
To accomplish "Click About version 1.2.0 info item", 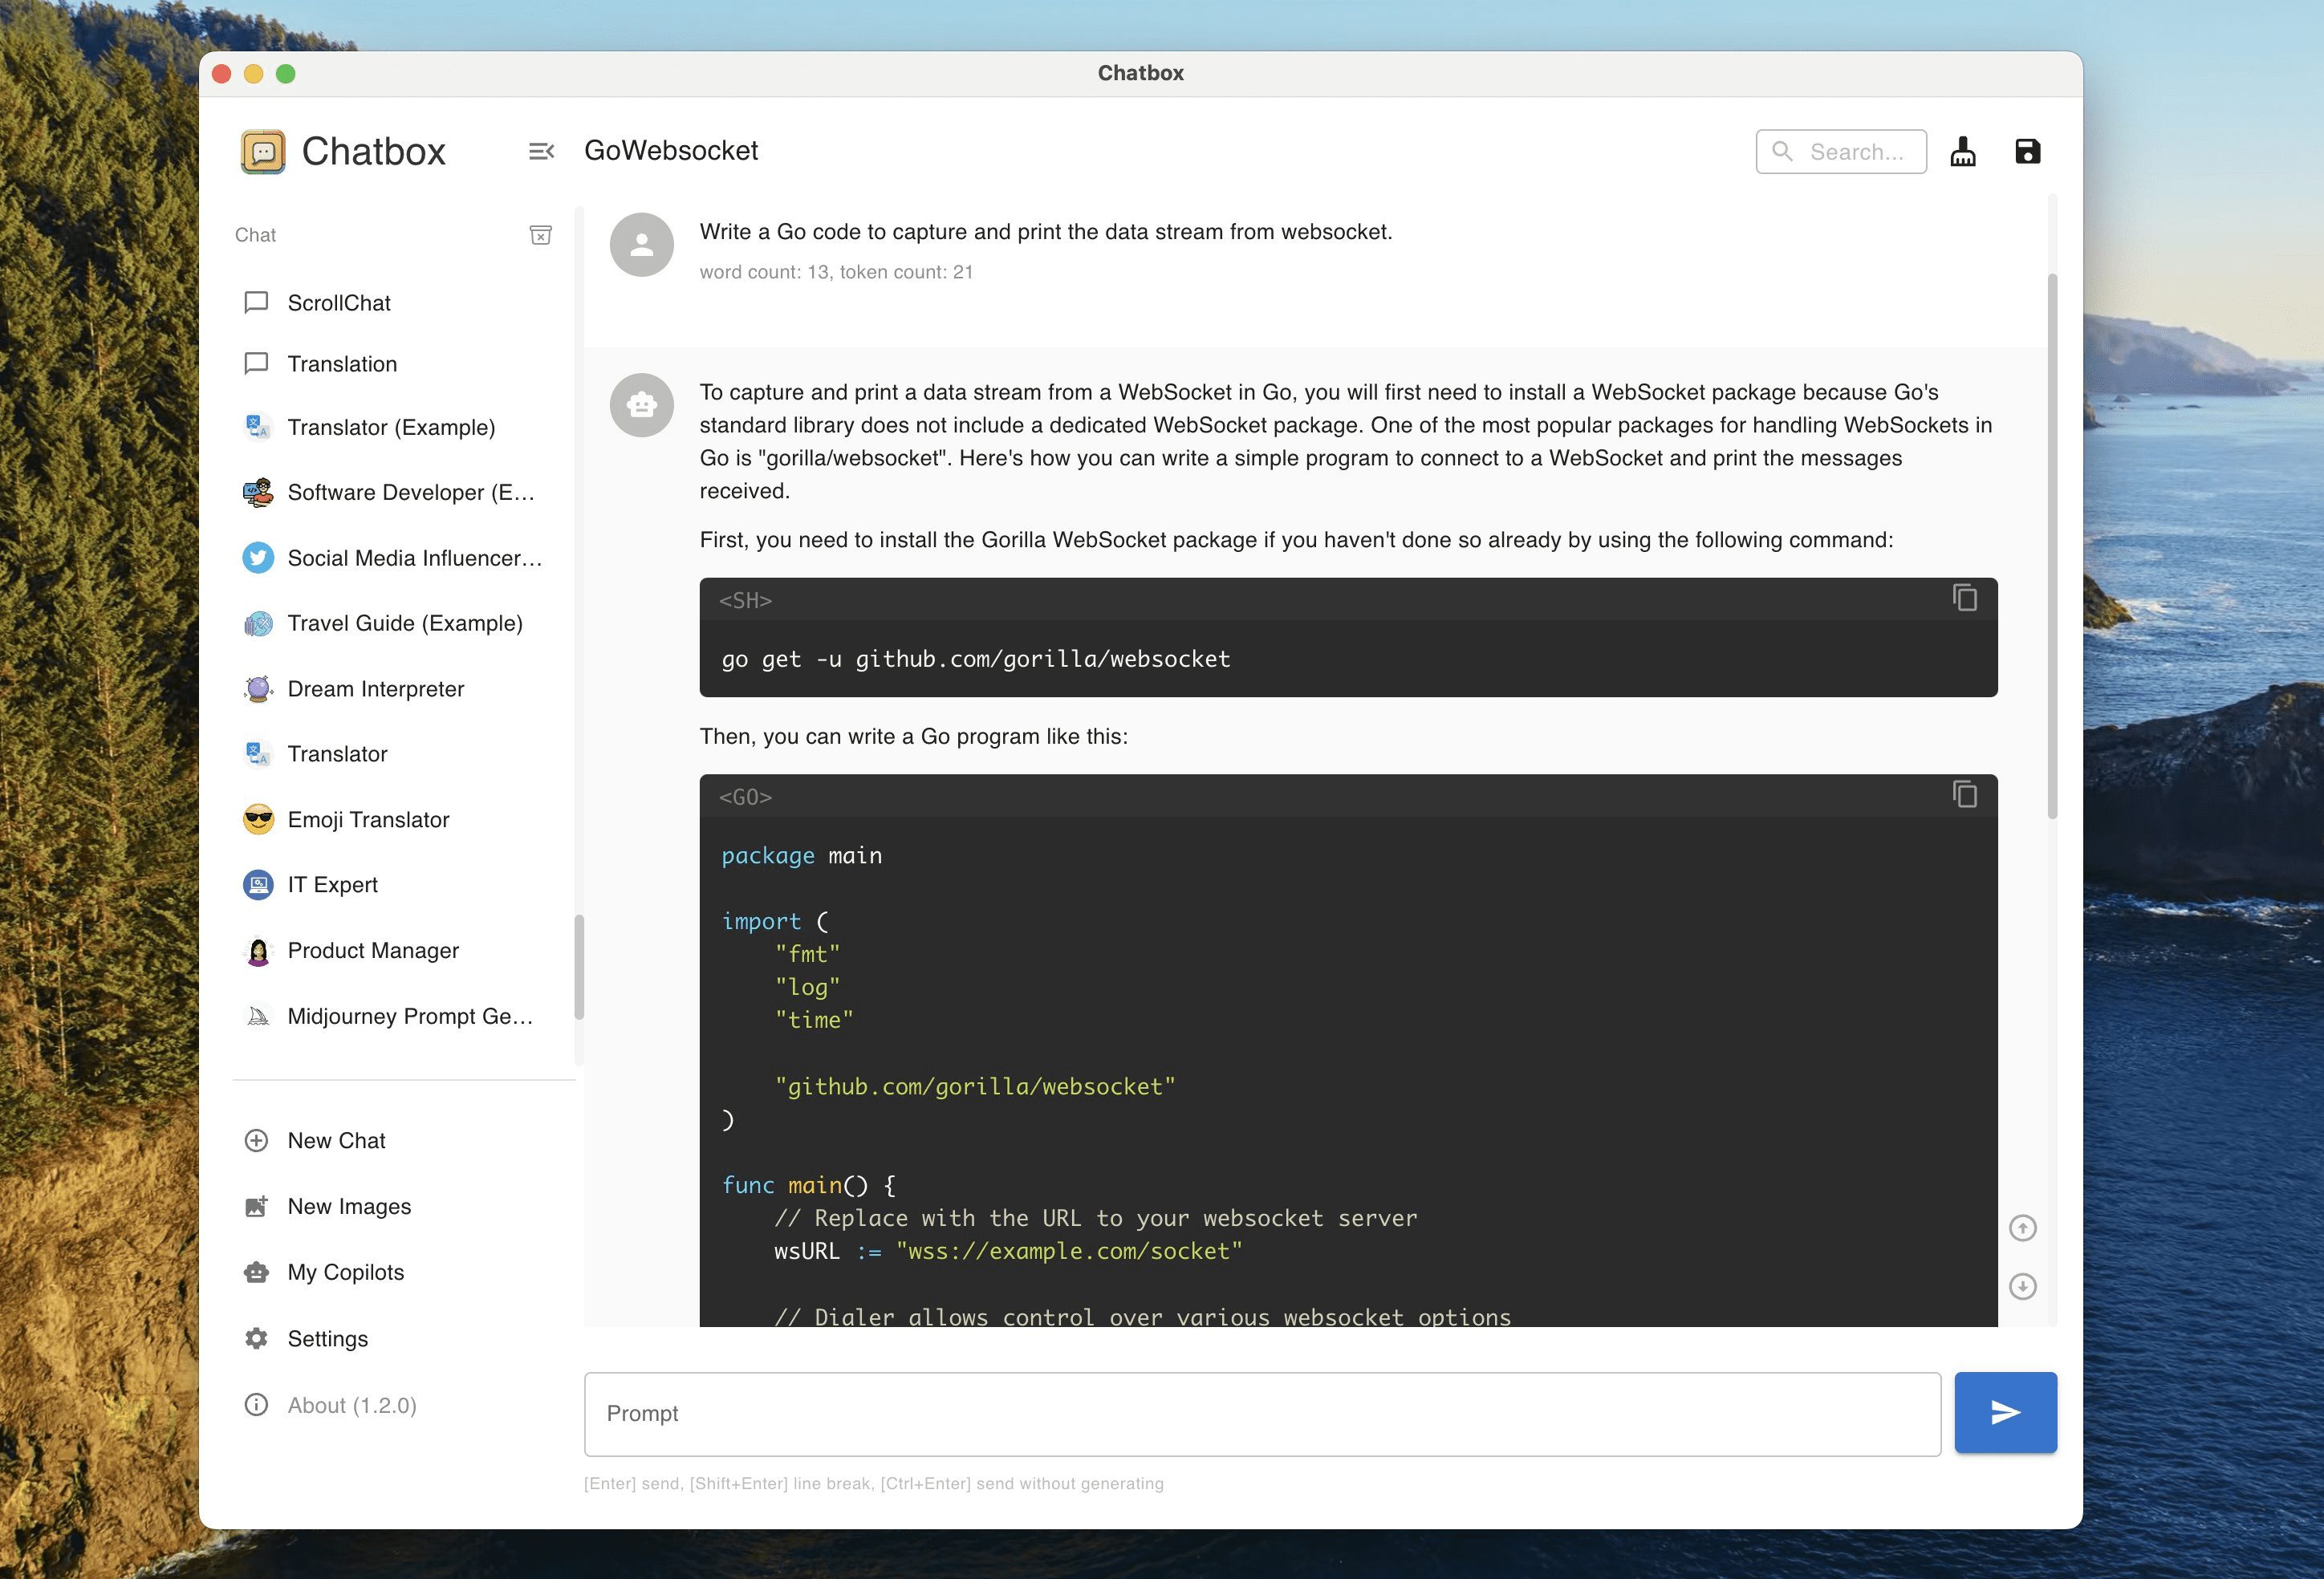I will (x=351, y=1405).
